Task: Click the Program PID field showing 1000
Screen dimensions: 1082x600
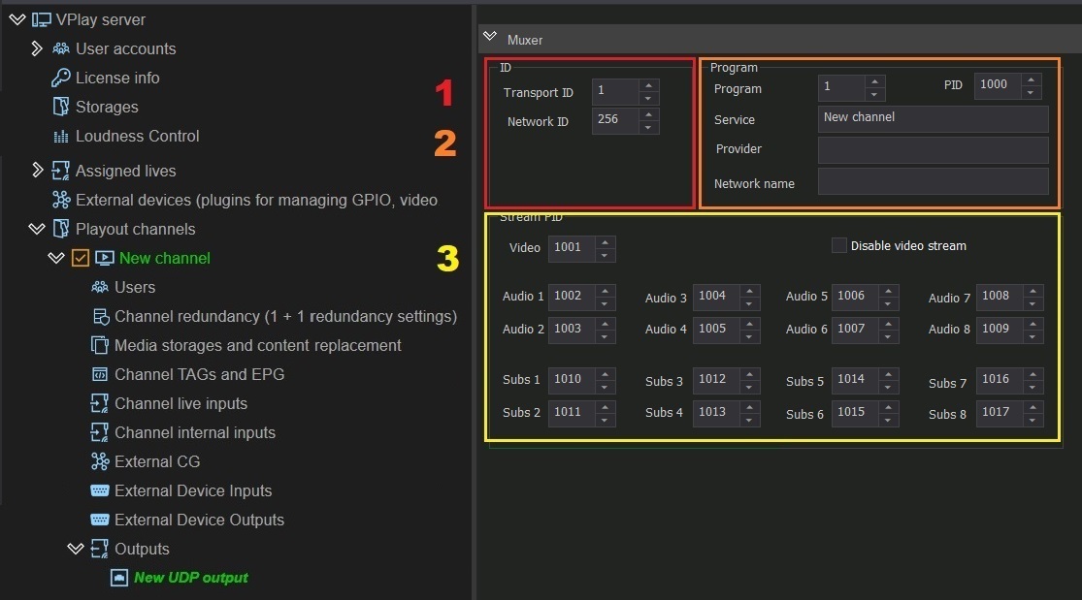Action: pyautogui.click(x=998, y=85)
